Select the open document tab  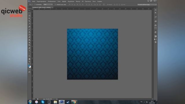tap(42, 8)
